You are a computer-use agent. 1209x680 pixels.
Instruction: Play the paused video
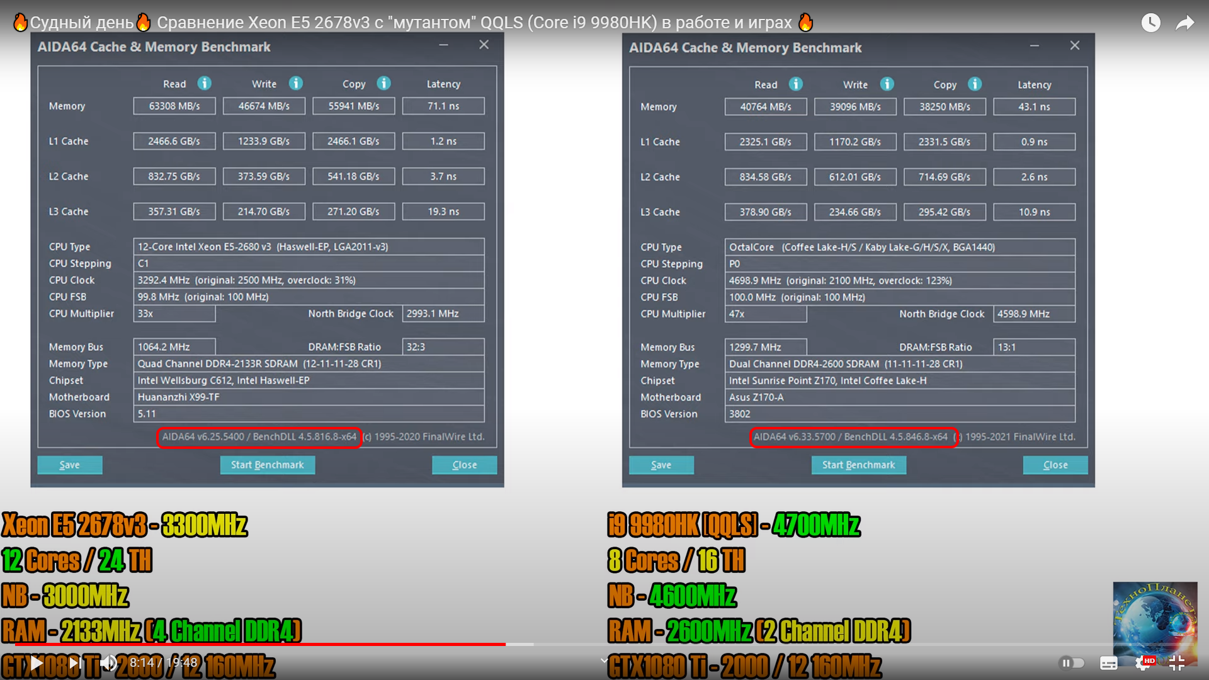[37, 662]
